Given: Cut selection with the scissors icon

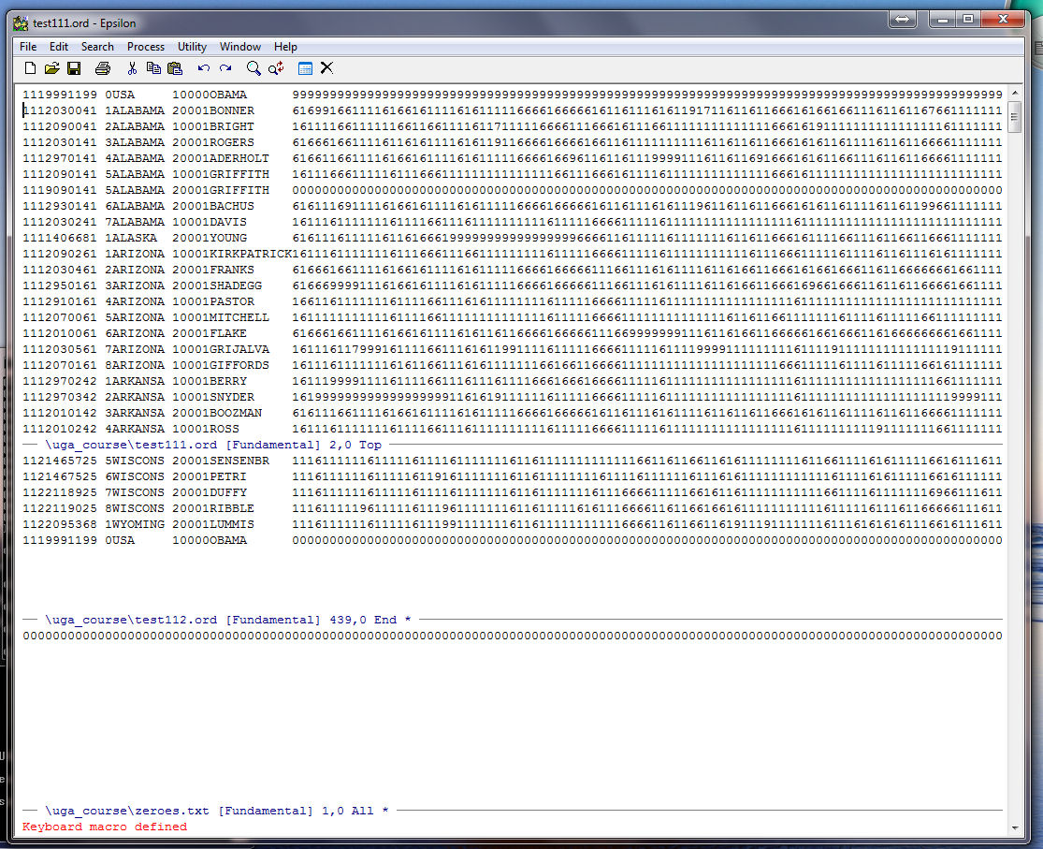Looking at the screenshot, I should click(x=132, y=68).
